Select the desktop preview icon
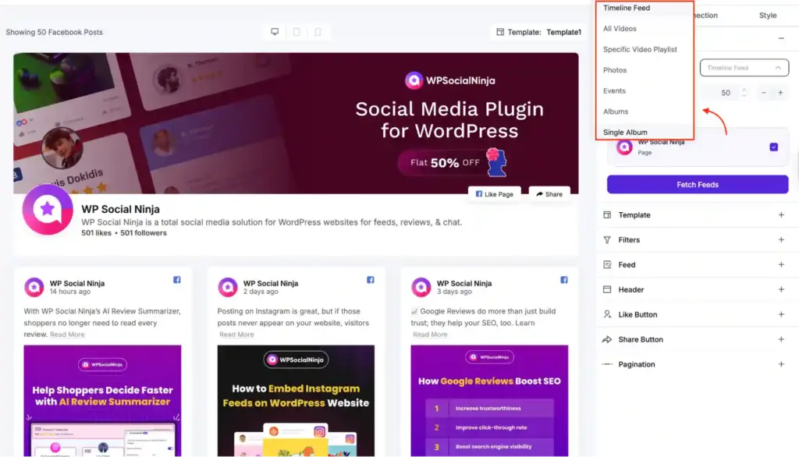799x457 pixels. tap(275, 31)
